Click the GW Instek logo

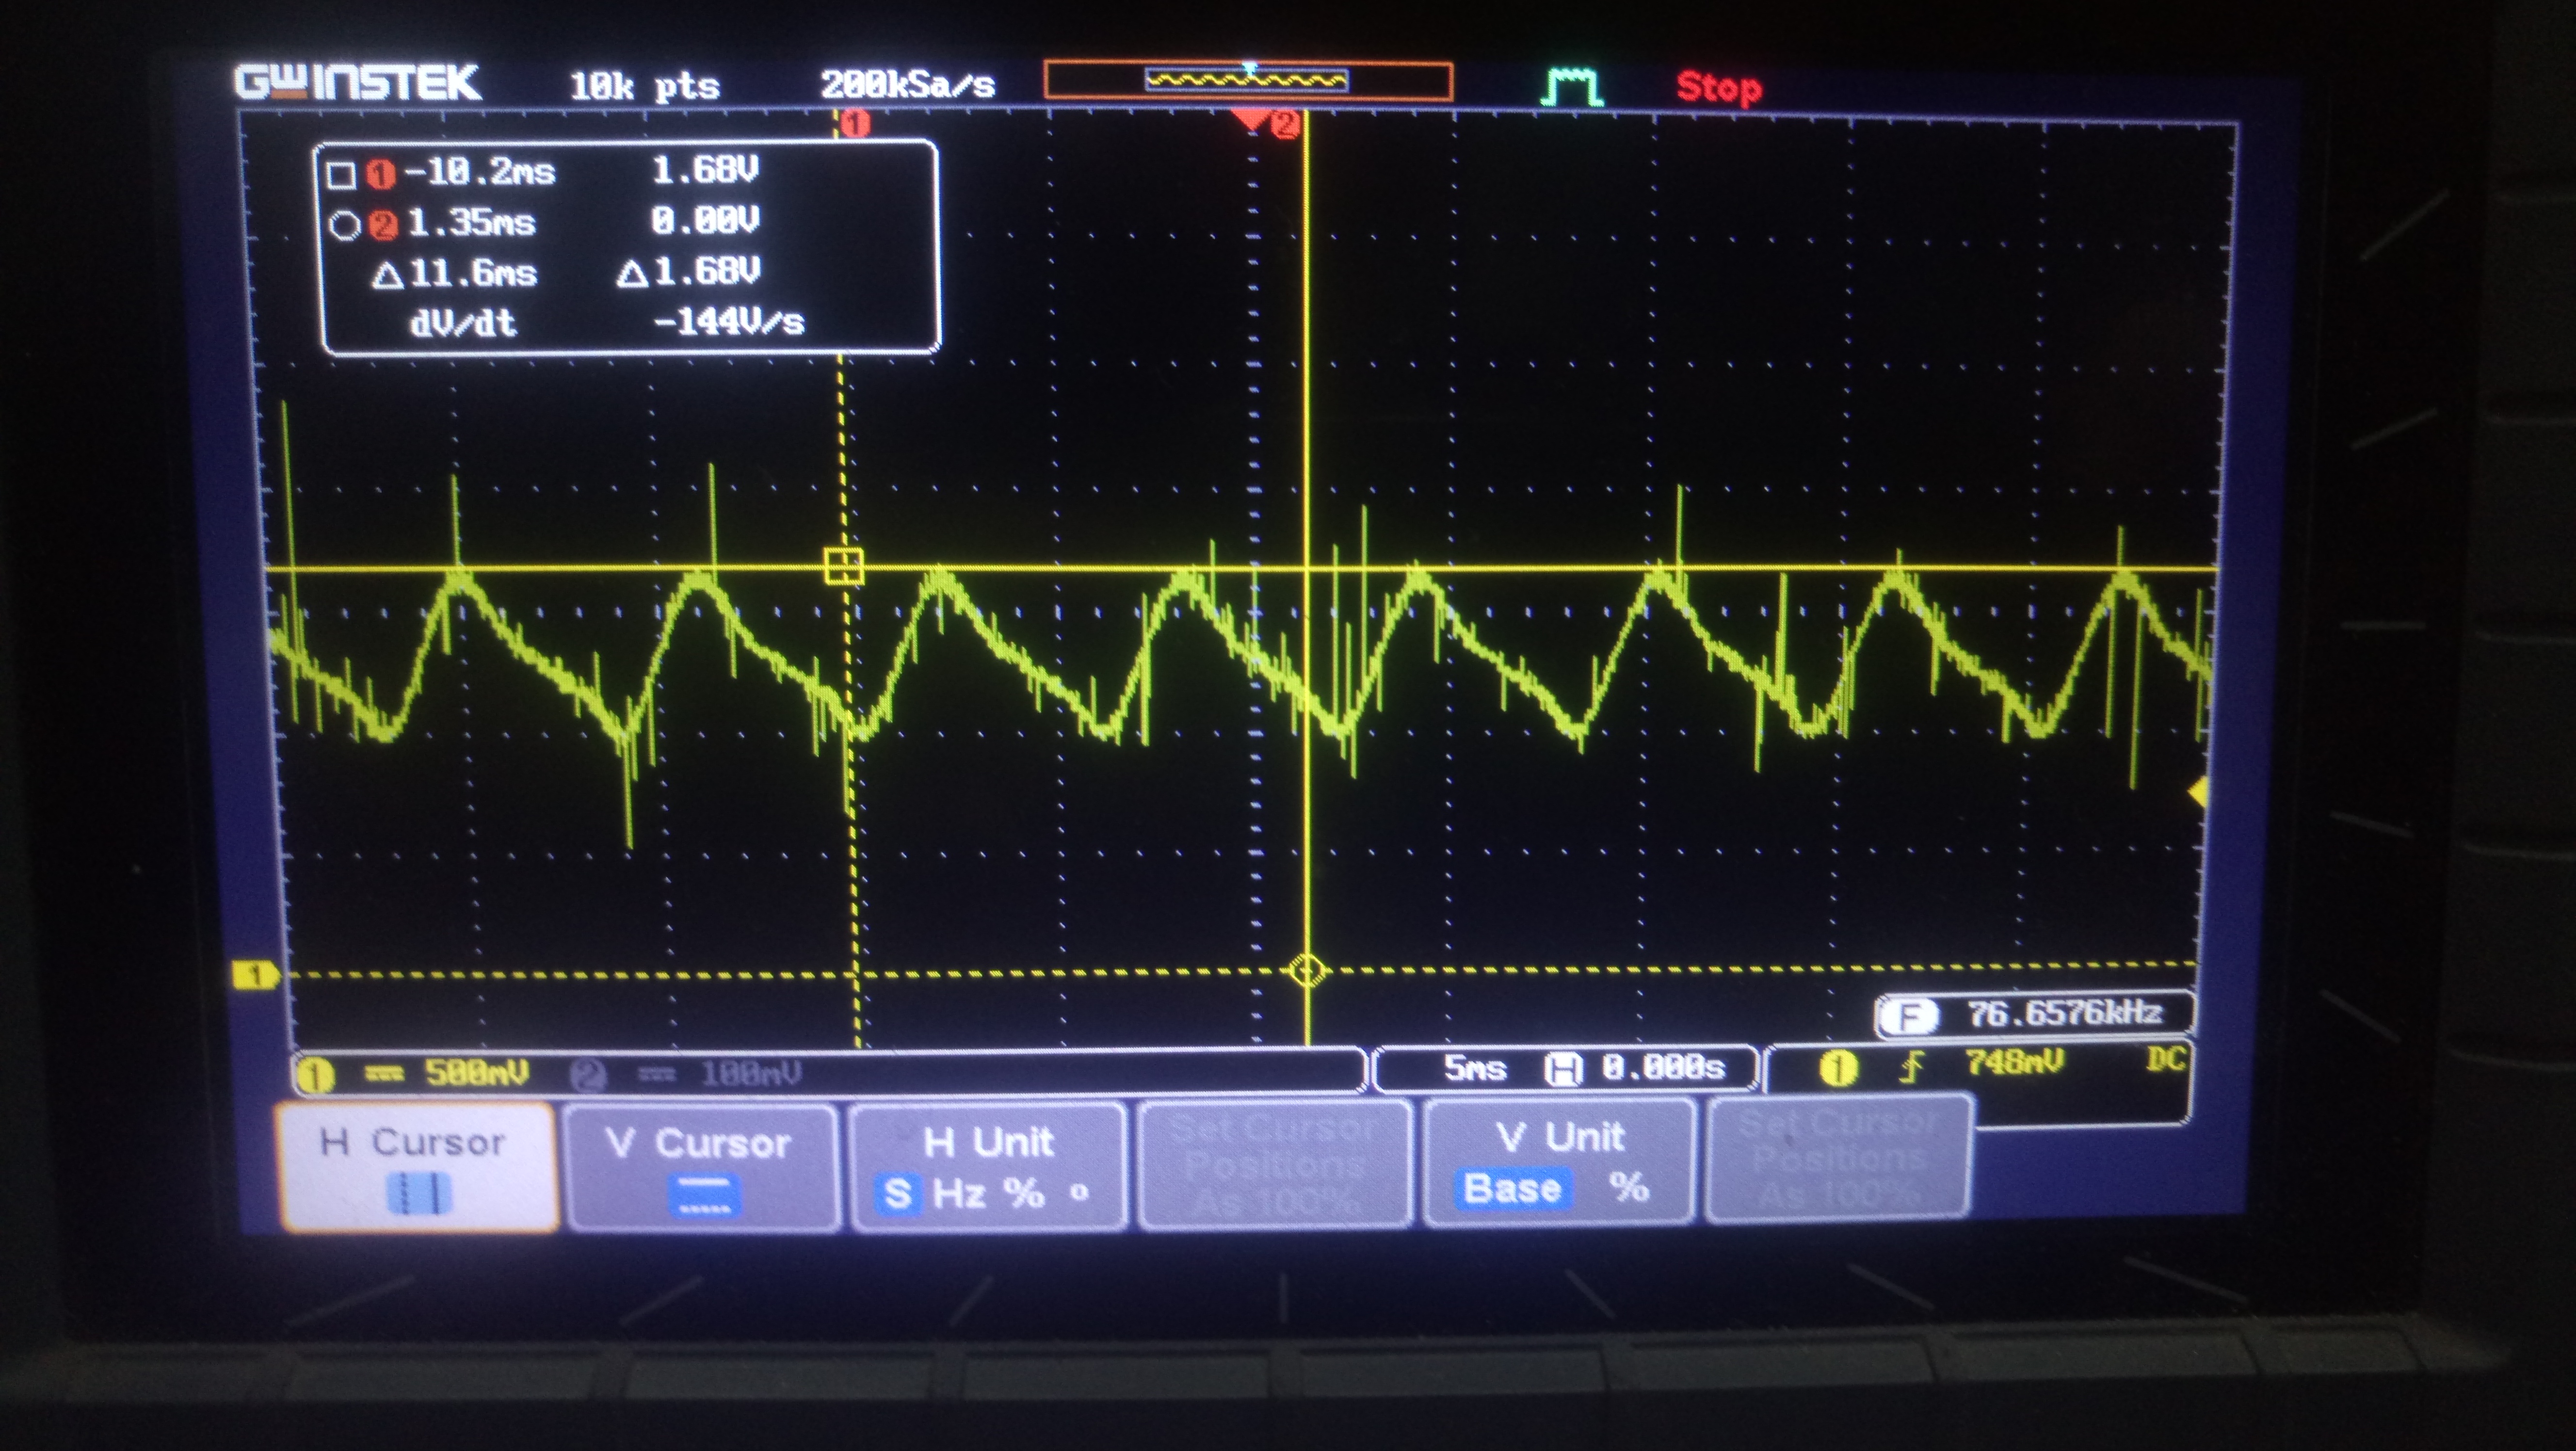click(357, 82)
